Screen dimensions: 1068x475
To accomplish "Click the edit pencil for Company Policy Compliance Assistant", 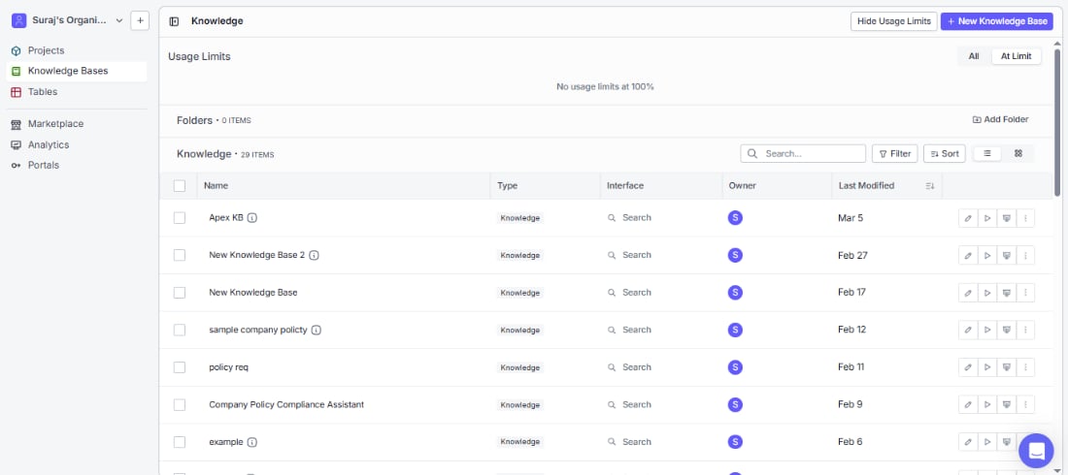I will click(967, 404).
